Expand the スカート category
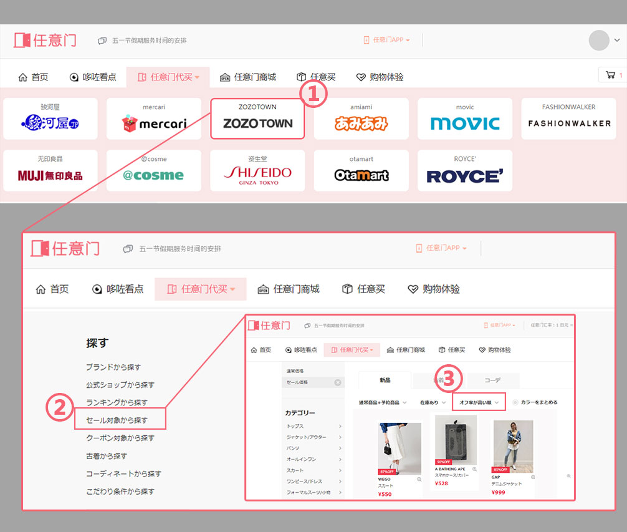The width and height of the screenshot is (627, 532). point(314,470)
